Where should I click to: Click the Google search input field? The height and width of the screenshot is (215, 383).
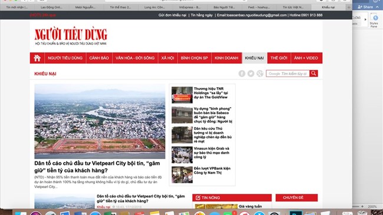point(288,74)
